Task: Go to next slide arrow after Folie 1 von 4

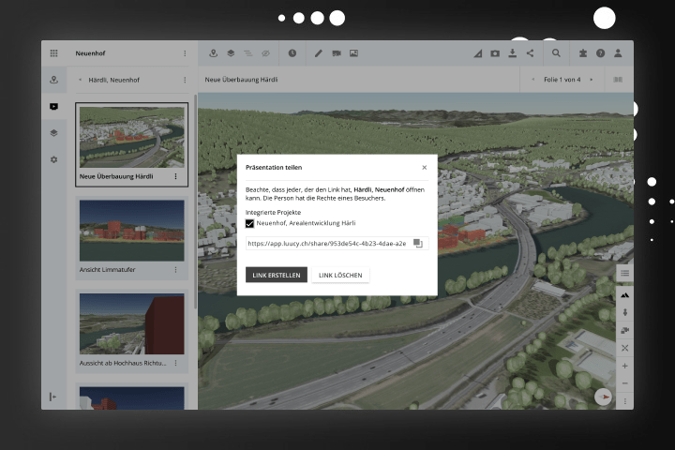Action: click(591, 80)
